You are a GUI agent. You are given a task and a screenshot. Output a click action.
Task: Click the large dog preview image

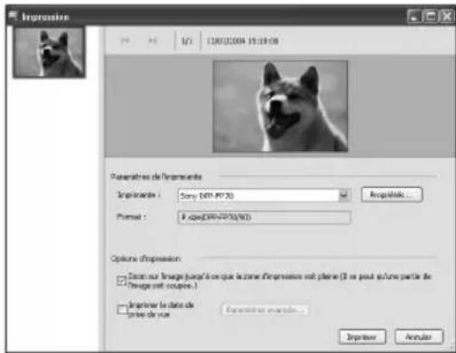click(280, 106)
